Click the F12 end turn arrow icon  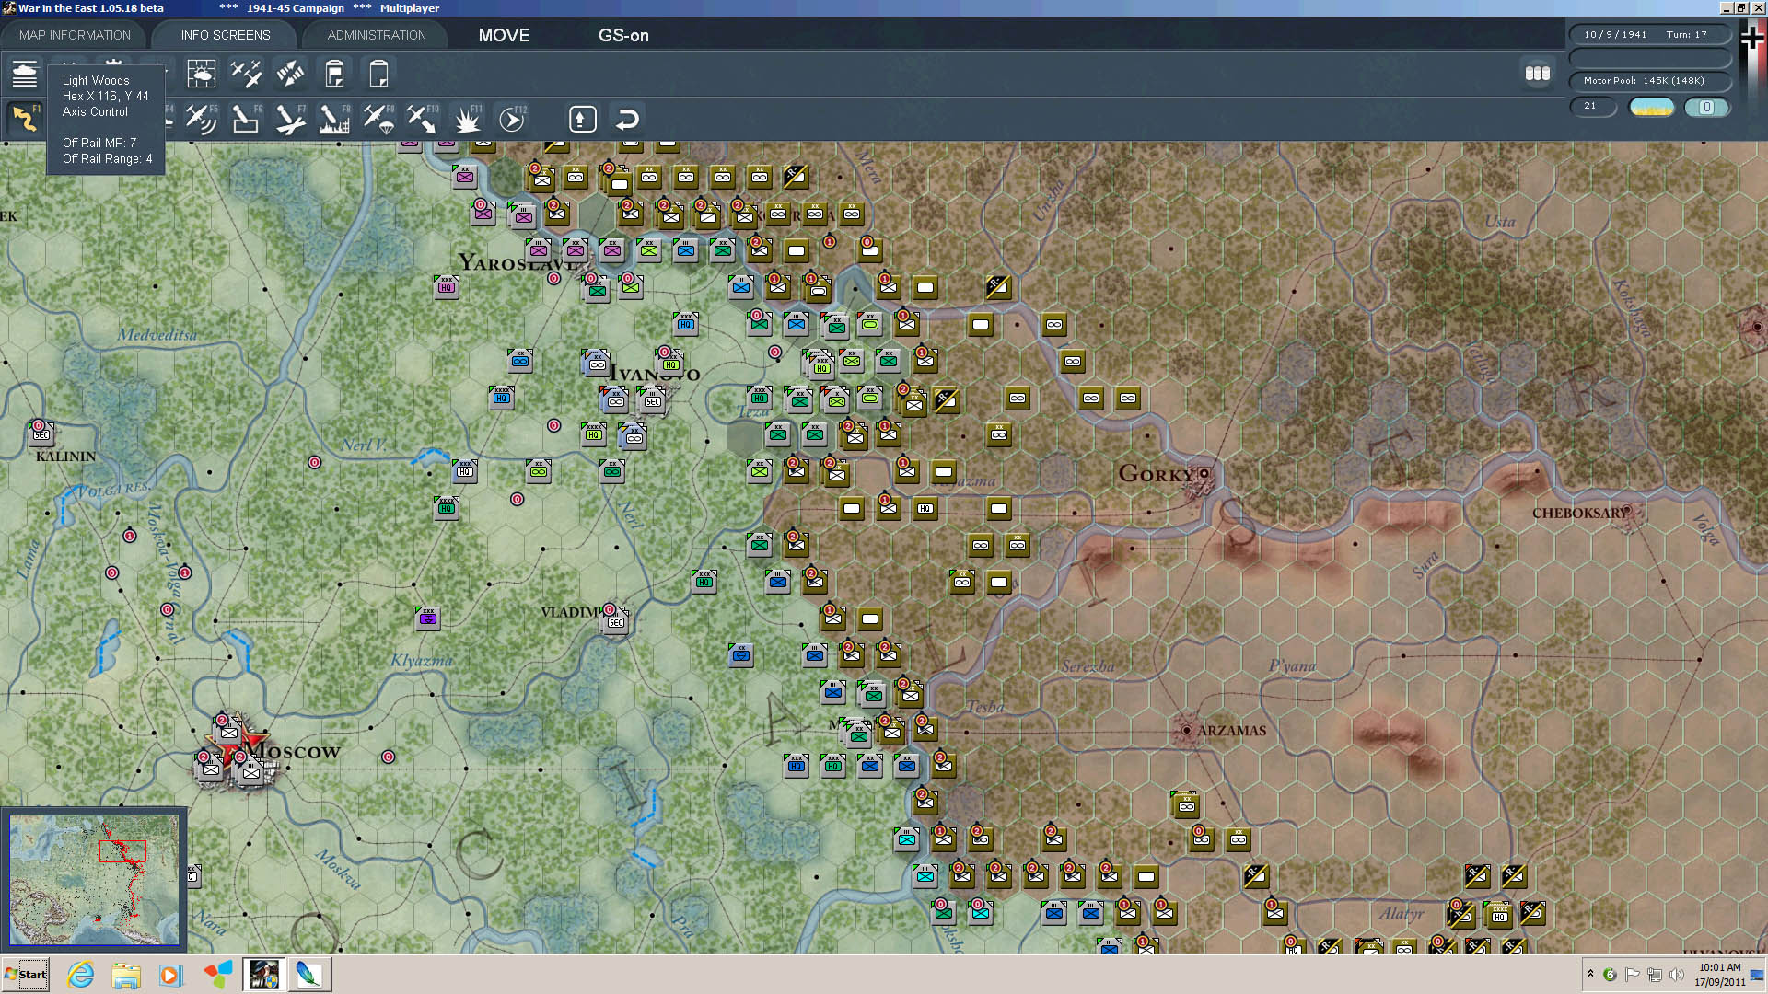point(512,119)
